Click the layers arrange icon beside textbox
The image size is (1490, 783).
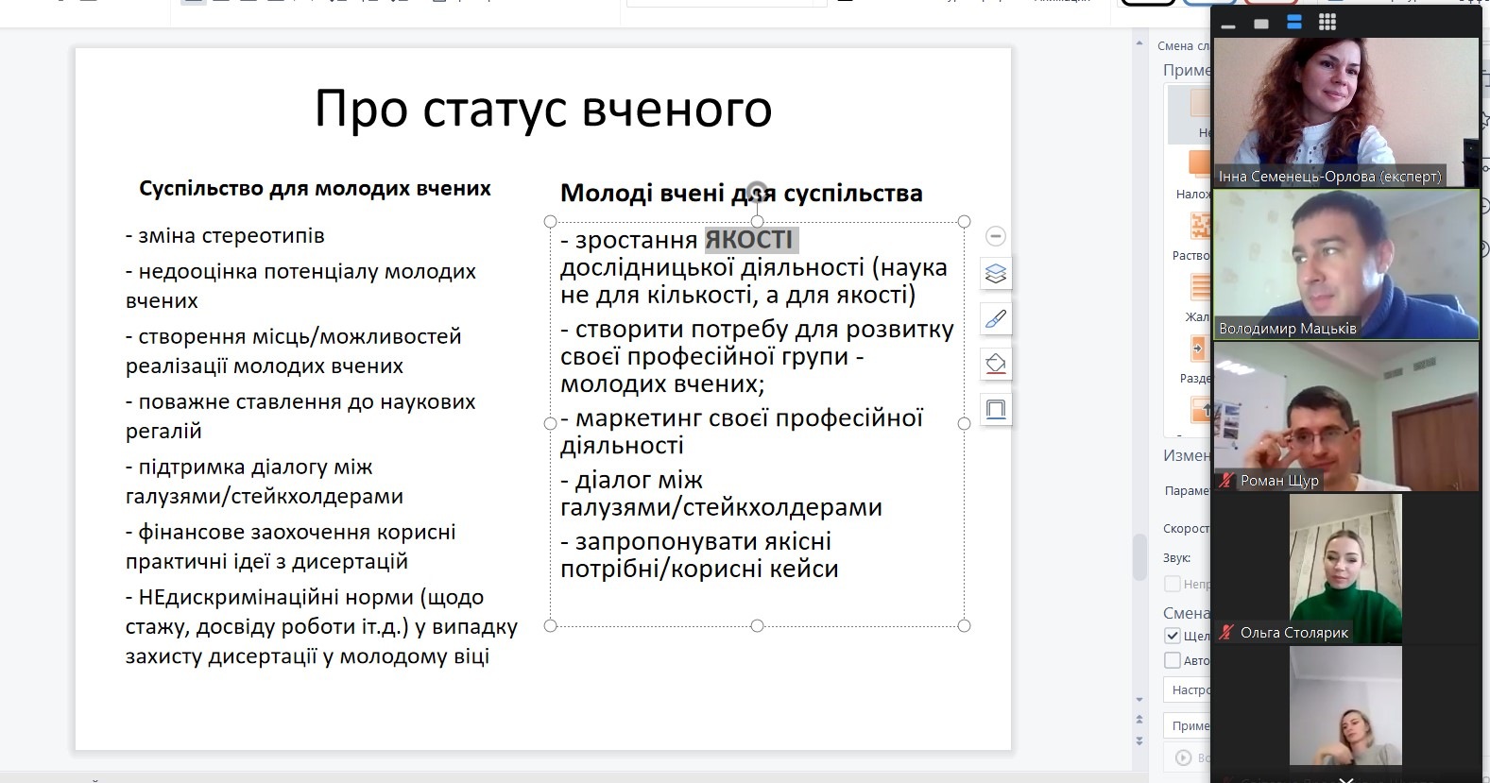point(996,274)
